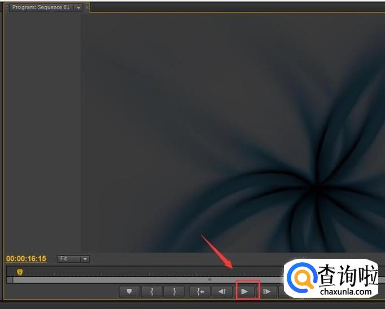Open the Fit zoom level dropdown
The image size is (385, 309).
(73, 259)
